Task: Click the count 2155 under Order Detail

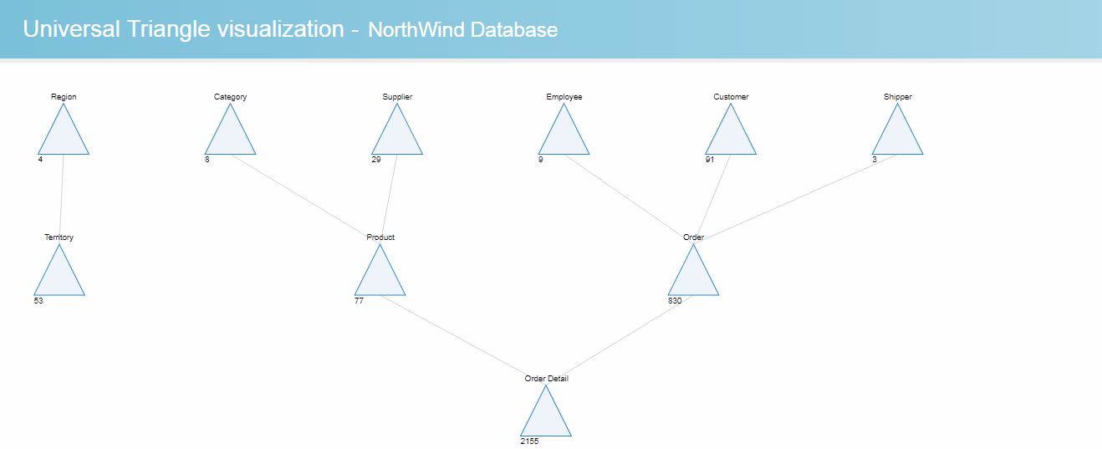Action: click(530, 441)
